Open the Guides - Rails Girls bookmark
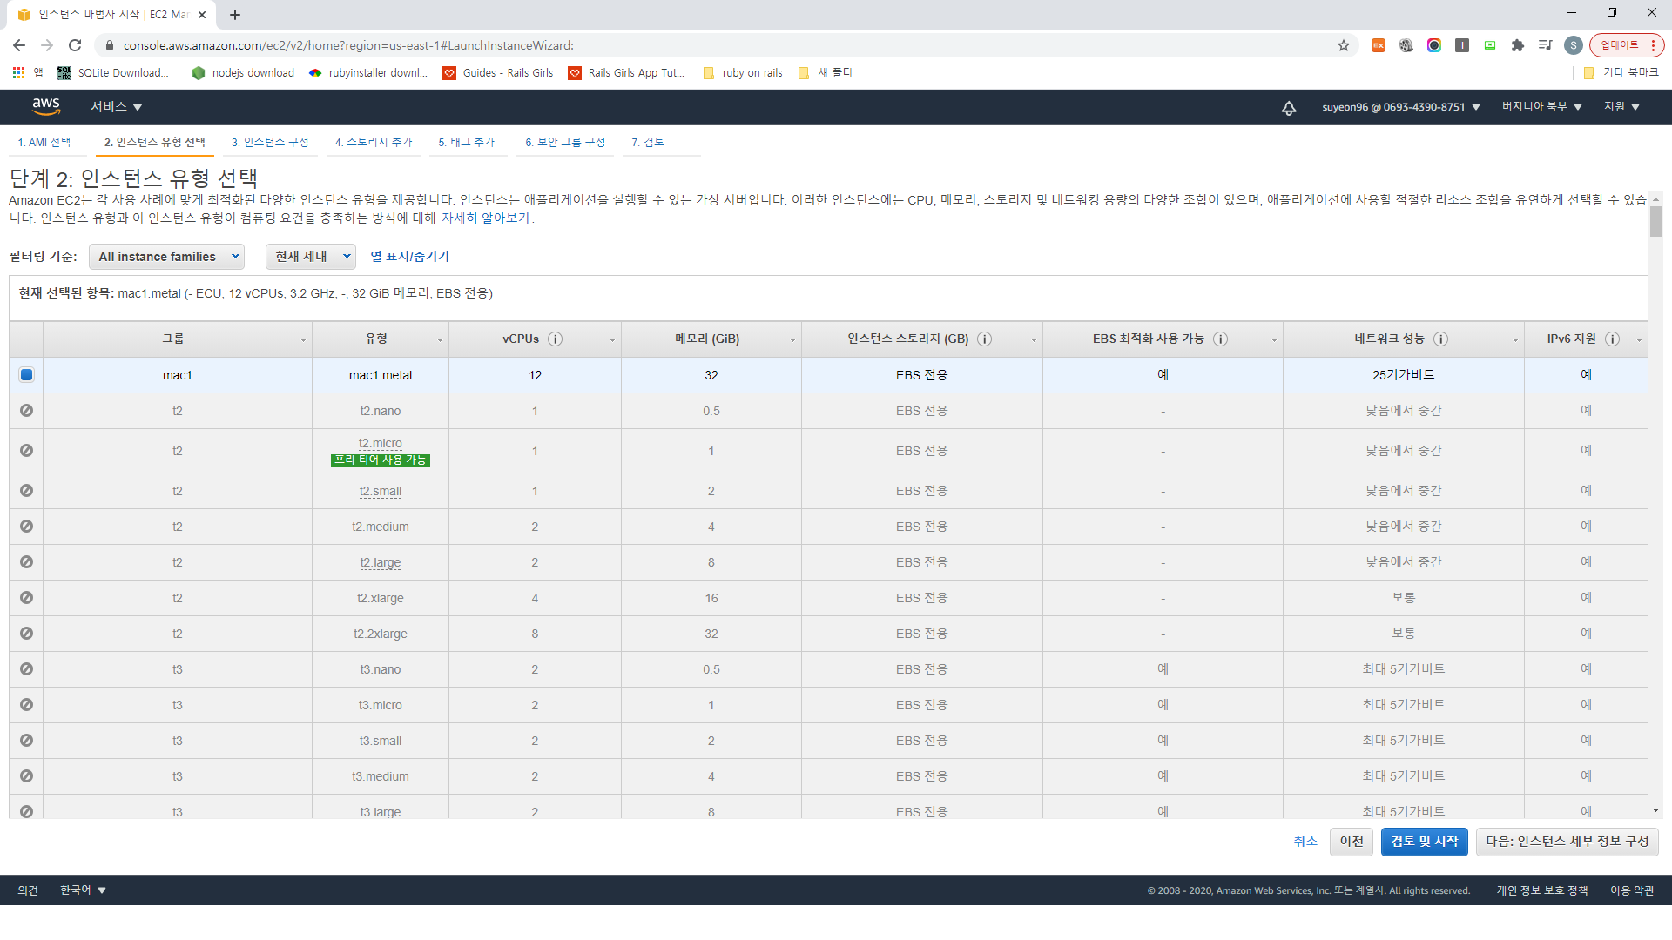The height and width of the screenshot is (940, 1672). [498, 73]
